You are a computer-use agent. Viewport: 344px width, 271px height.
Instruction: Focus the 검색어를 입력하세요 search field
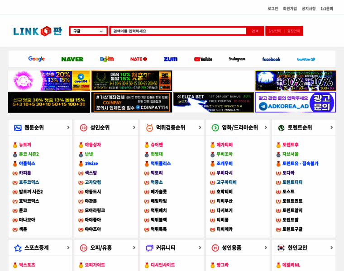pos(178,31)
